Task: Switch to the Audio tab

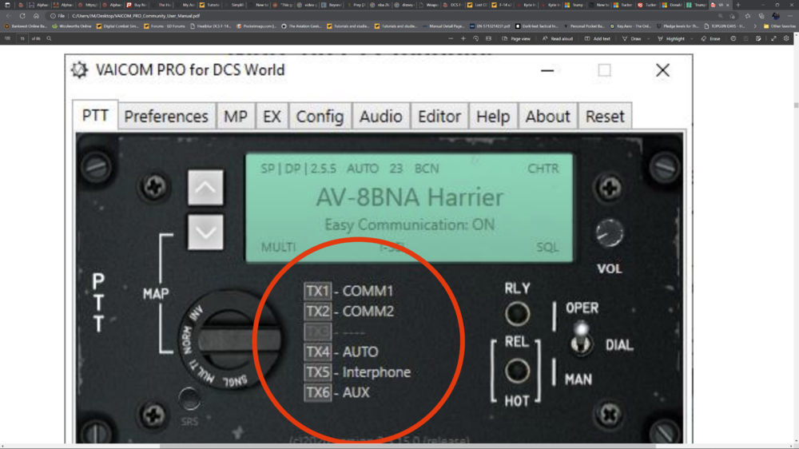Action: 380,116
